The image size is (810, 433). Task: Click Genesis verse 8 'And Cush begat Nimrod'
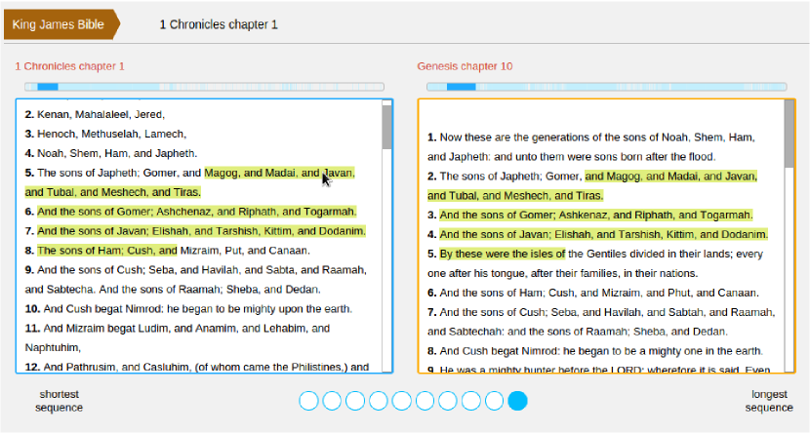(595, 351)
